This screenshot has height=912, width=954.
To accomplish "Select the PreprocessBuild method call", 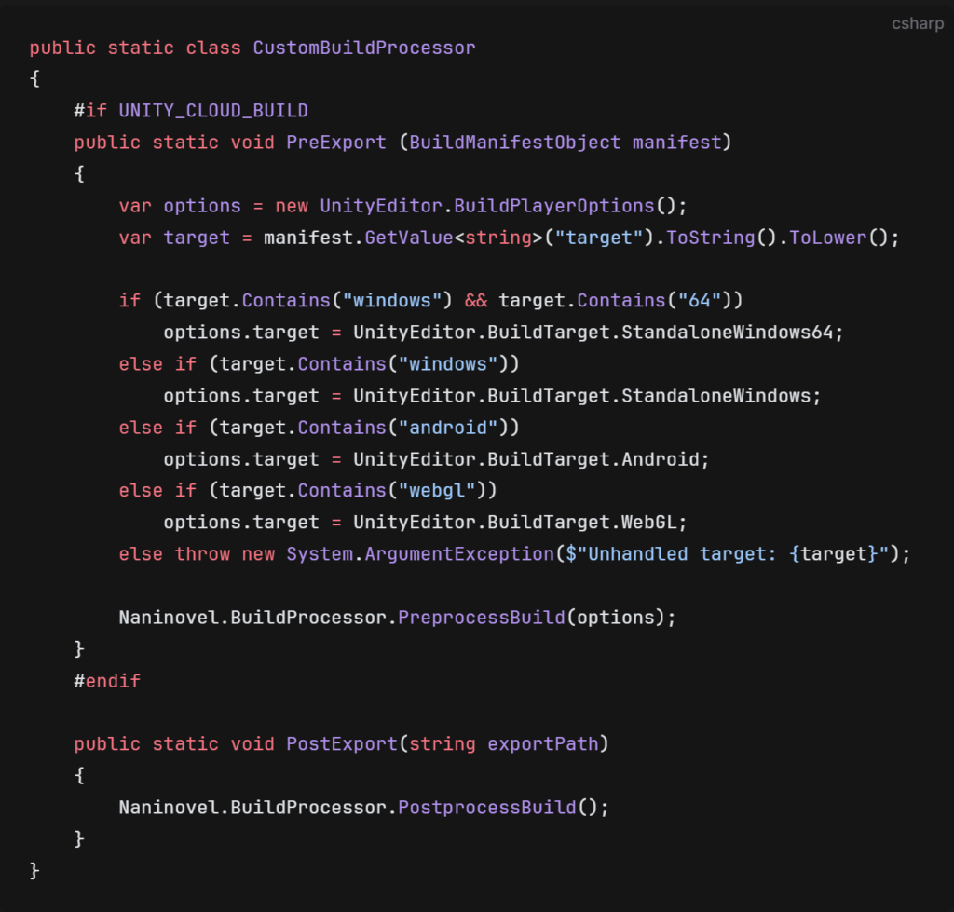I will point(482,617).
